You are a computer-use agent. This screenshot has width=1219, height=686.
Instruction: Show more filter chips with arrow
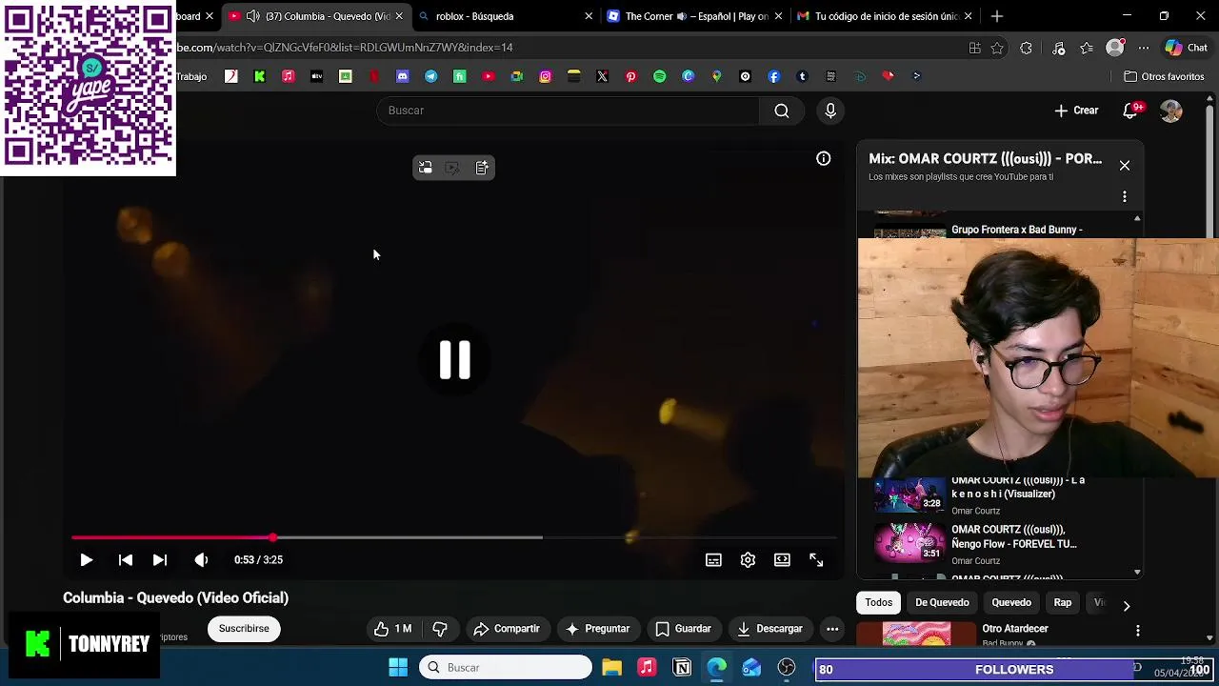click(1127, 606)
